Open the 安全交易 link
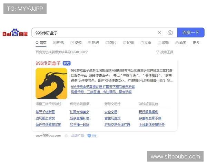The height and width of the screenshot is (165, 207). pos(111,112)
